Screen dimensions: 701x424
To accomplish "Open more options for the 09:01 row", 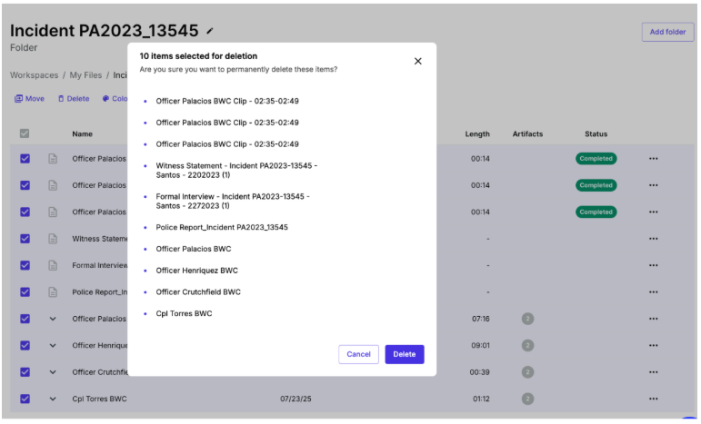I will 653,345.
